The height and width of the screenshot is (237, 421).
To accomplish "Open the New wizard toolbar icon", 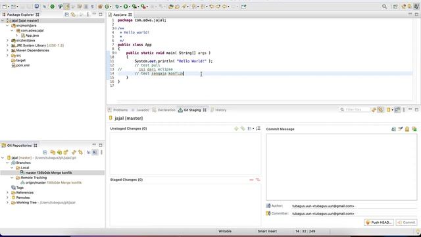I will point(5,7).
